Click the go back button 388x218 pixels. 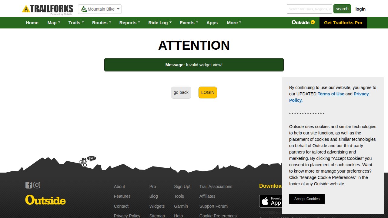point(181,93)
